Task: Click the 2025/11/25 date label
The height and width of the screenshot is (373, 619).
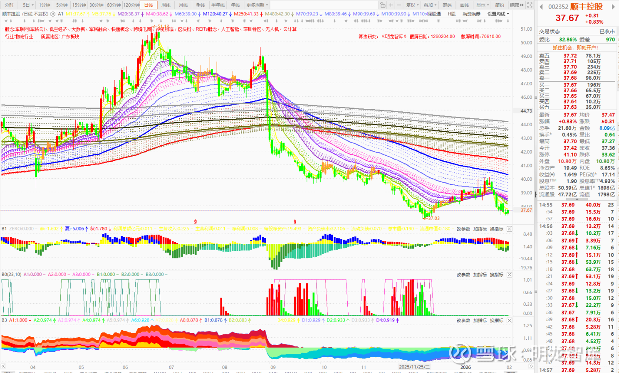Action: point(414,367)
